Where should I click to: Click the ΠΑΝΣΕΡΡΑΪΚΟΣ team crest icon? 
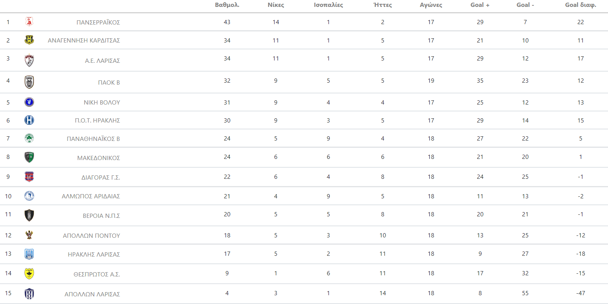29,22
